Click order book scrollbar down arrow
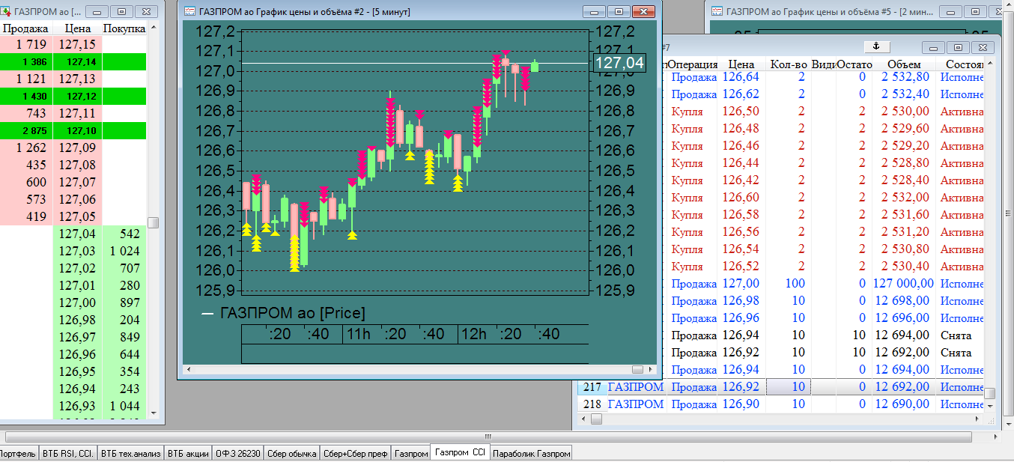 click(x=153, y=412)
